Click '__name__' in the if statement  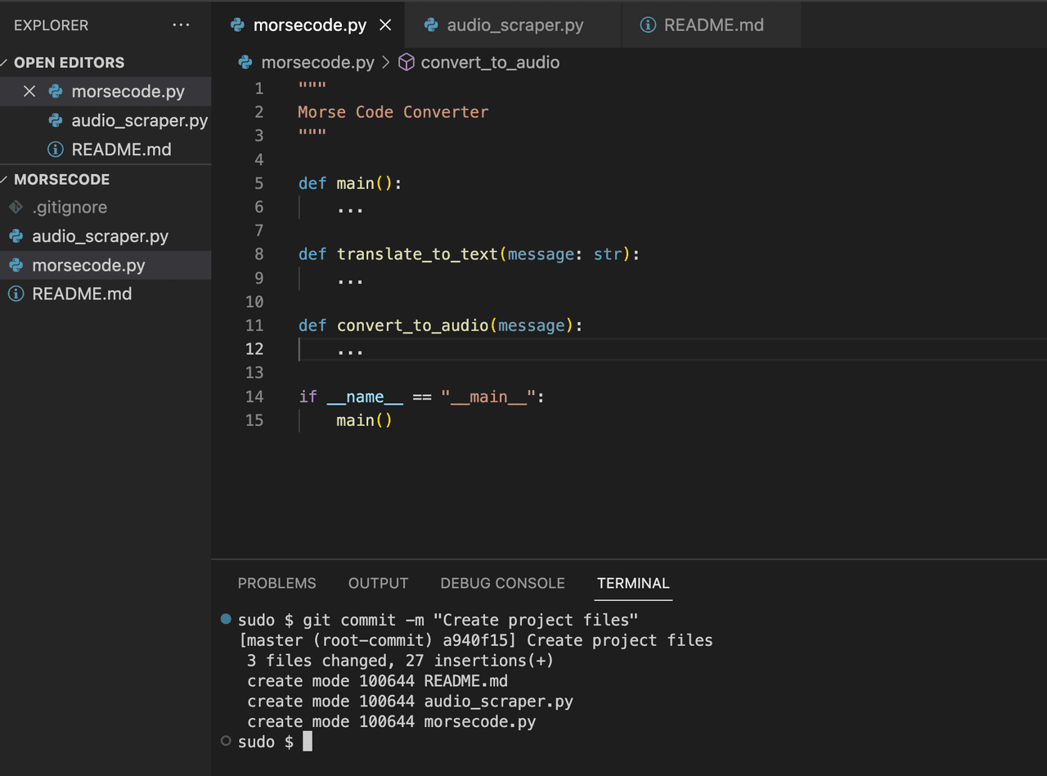(365, 397)
